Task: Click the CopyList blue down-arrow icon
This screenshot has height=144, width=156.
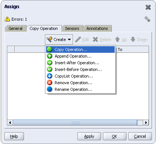Action: click(x=49, y=76)
